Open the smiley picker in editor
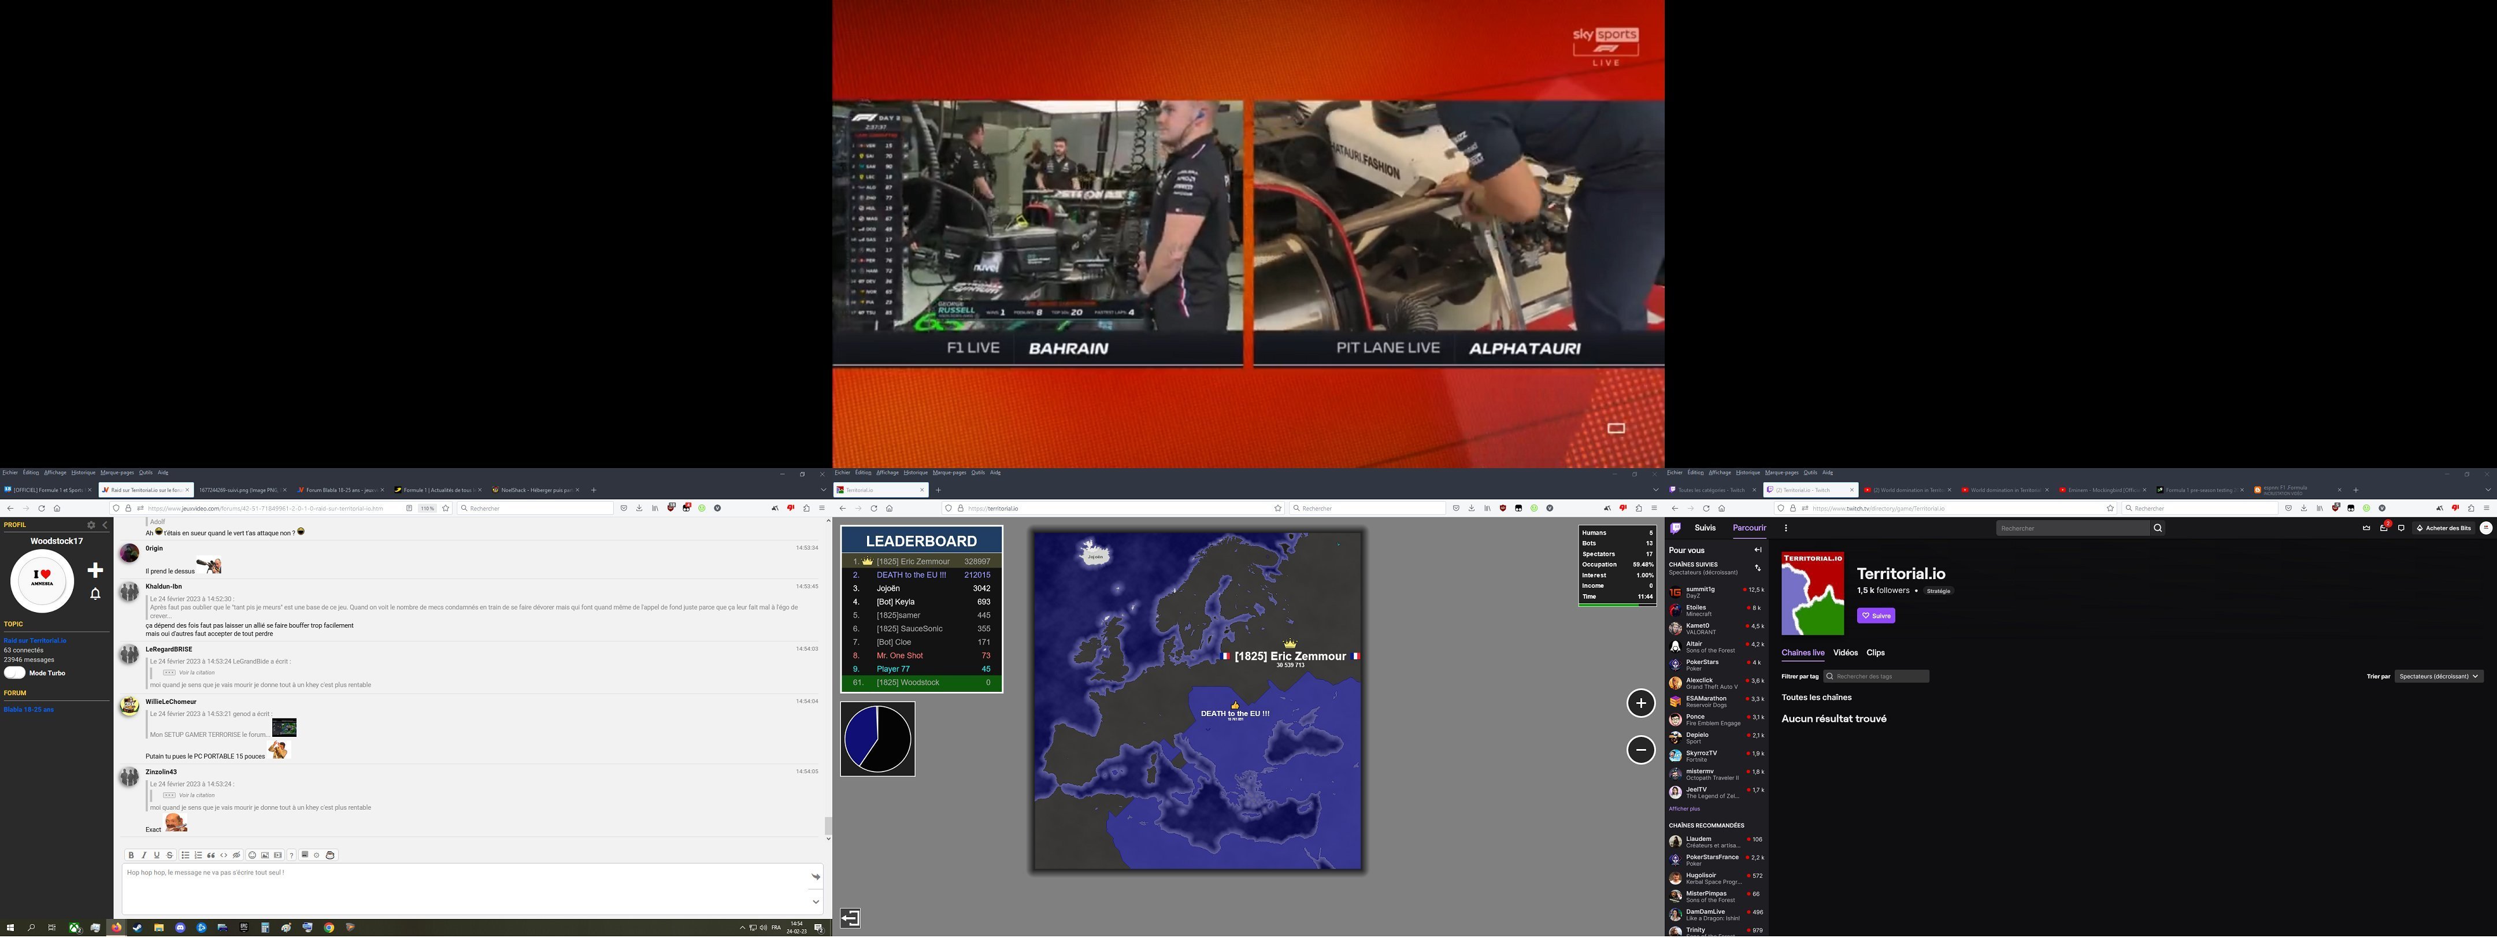Image resolution: width=2497 pixels, height=938 pixels. point(252,855)
